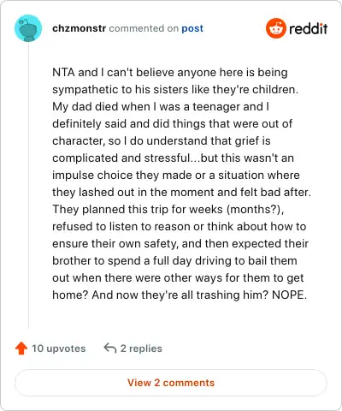This screenshot has width=342, height=411.
Task: Click the reply arrow icon
Action: (110, 348)
